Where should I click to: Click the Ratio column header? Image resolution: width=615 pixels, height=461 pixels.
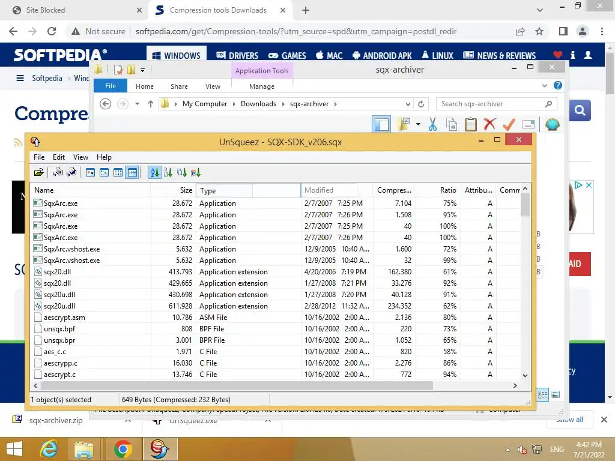[437, 190]
